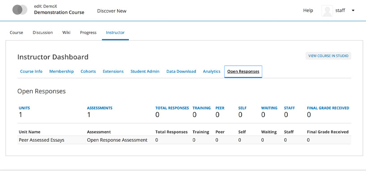
Task: Open the Course Info section
Action: coord(31,72)
